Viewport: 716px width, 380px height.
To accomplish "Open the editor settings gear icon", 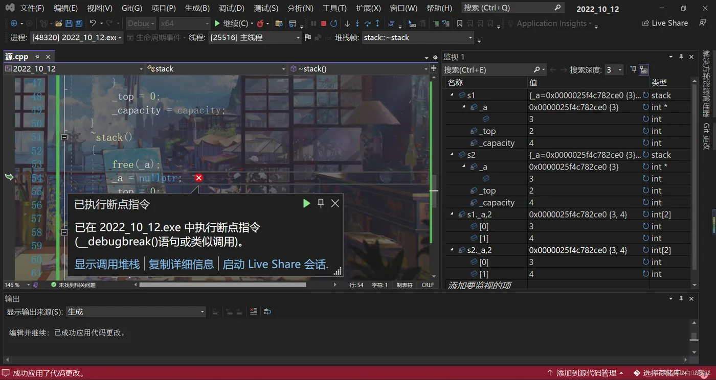I will (x=435, y=57).
